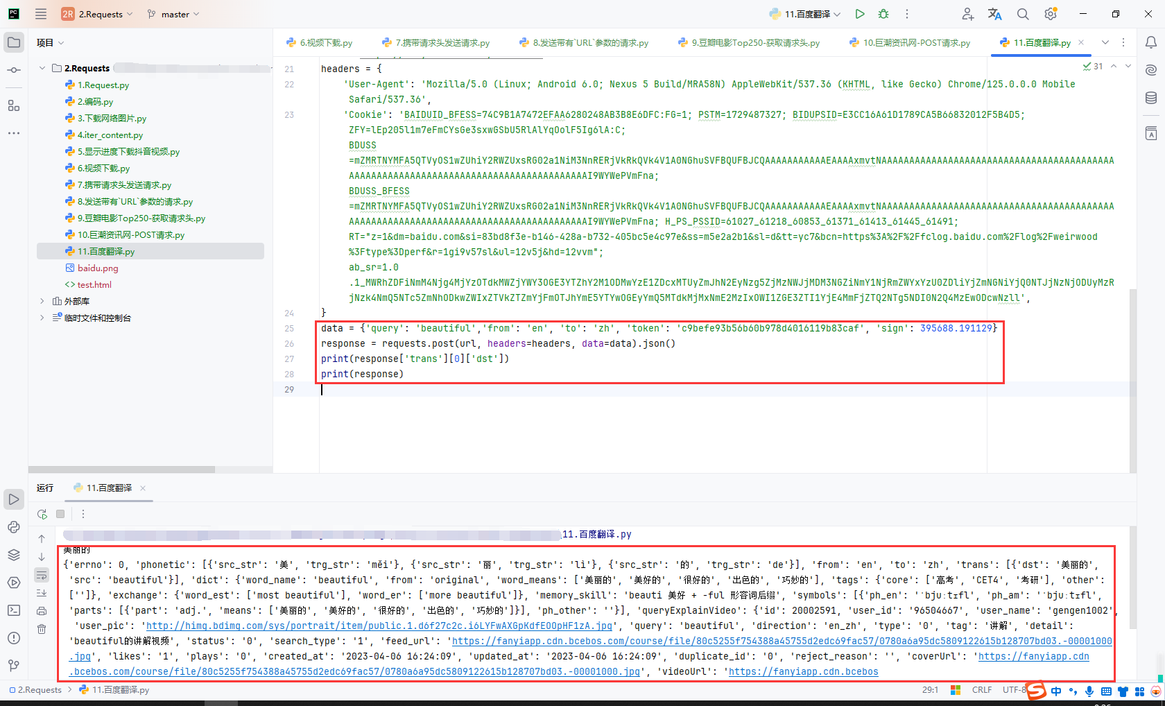
Task: Open Search Everywhere magnifier
Action: point(1023,14)
